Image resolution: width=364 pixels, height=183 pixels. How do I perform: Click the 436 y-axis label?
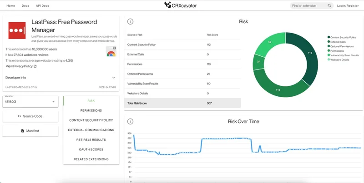(130, 134)
